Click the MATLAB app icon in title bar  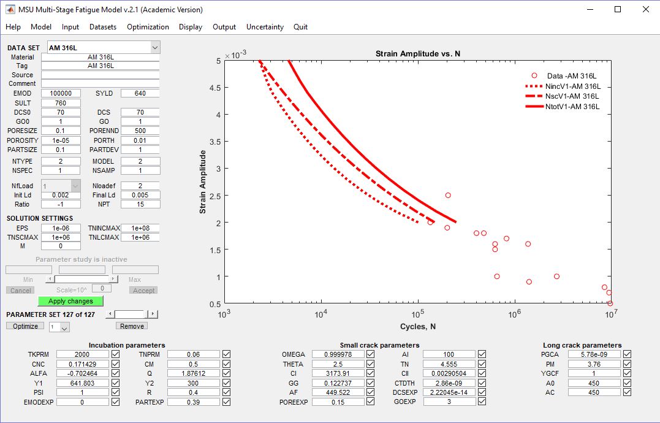coord(10,9)
